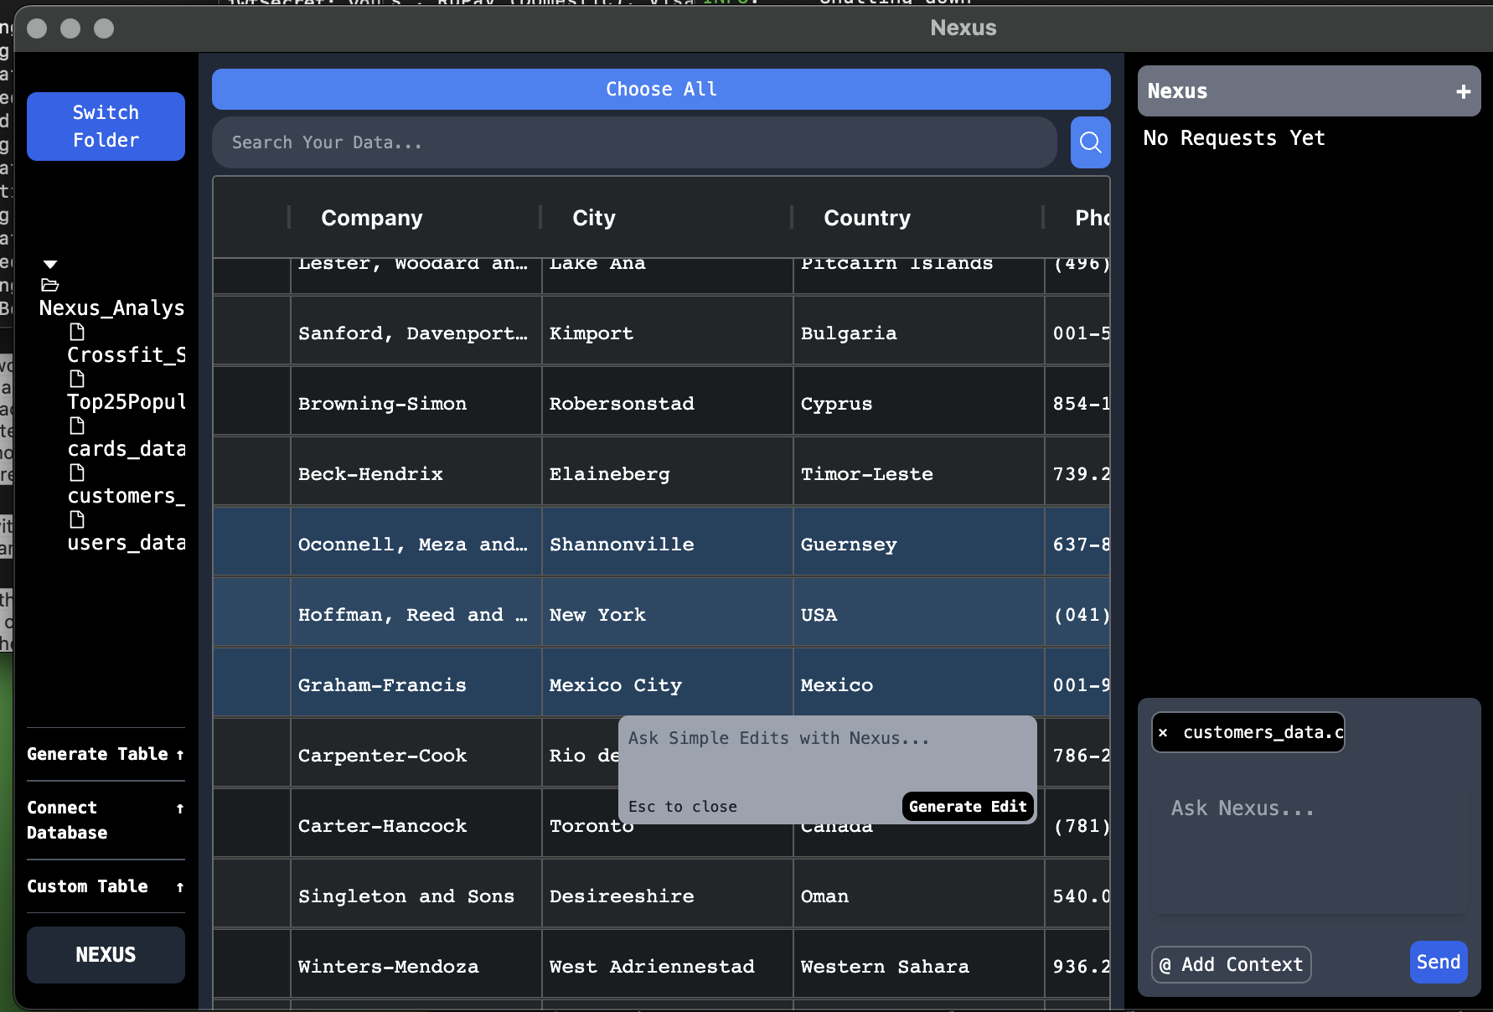1493x1012 pixels.
Task: Click the search magnifier icon button
Action: pyautogui.click(x=1090, y=142)
